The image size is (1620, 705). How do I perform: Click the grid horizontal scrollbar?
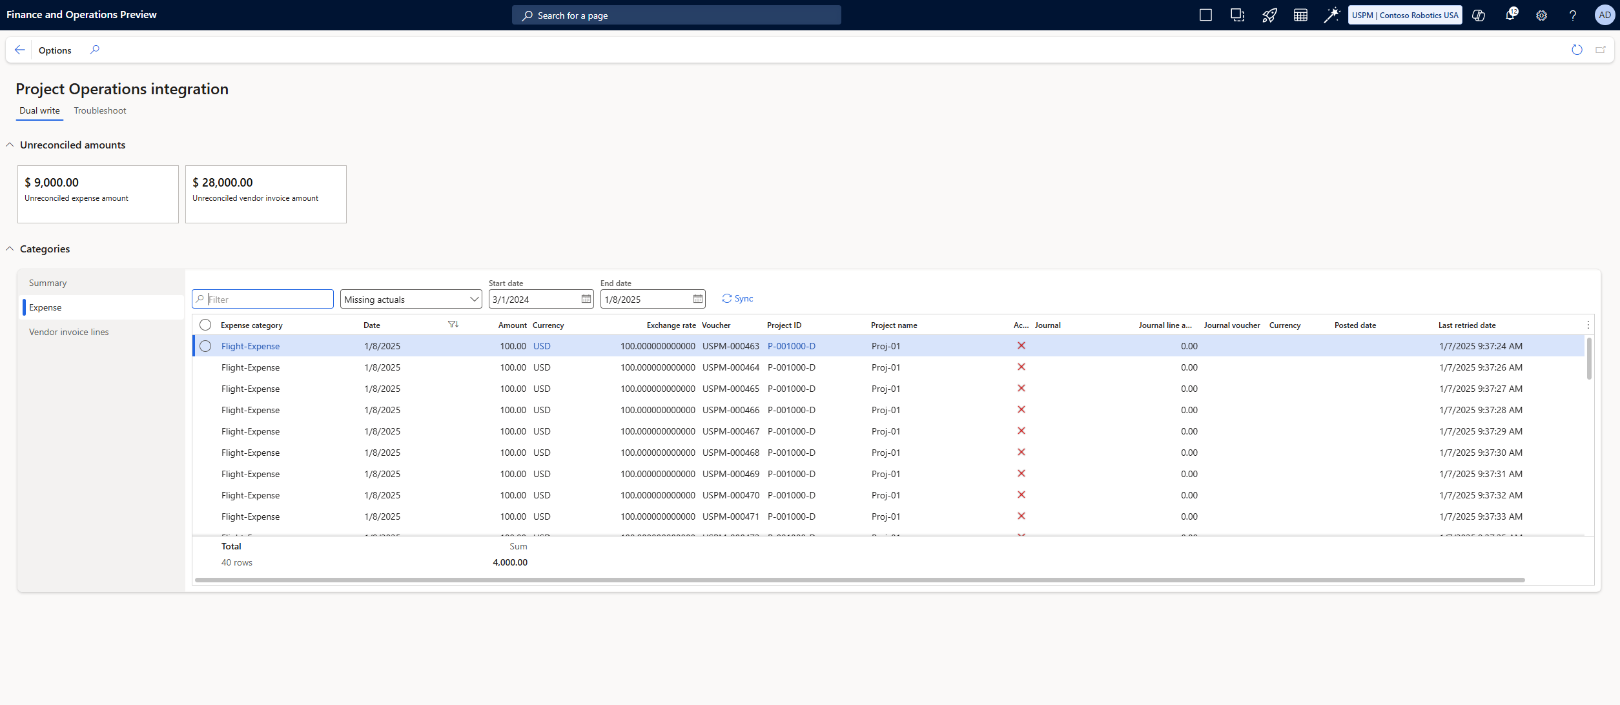pos(859,580)
